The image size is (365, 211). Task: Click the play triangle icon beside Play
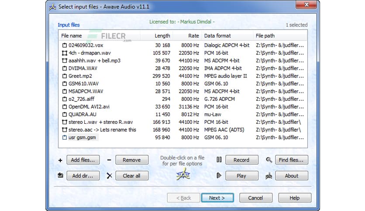pyautogui.click(x=219, y=175)
